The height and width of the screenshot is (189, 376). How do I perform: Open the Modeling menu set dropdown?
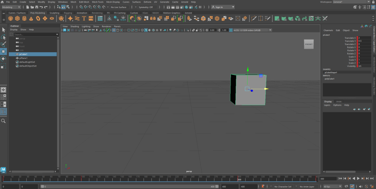pos(12,7)
